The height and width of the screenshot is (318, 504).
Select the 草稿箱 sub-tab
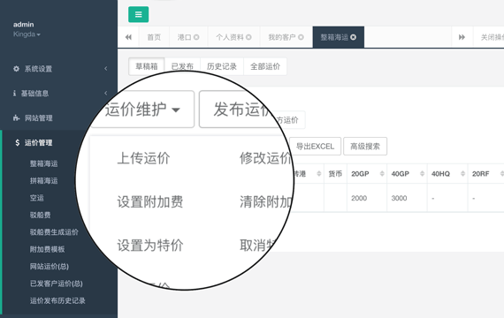(147, 66)
